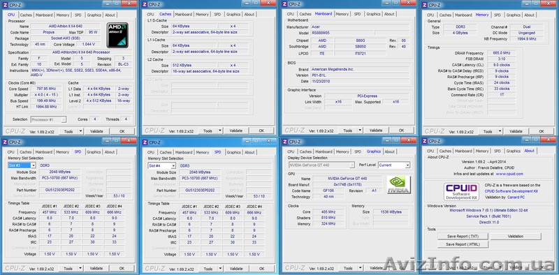Click the AMD Athlon II processor logo
This screenshot has height=275, width=559.
click(117, 36)
